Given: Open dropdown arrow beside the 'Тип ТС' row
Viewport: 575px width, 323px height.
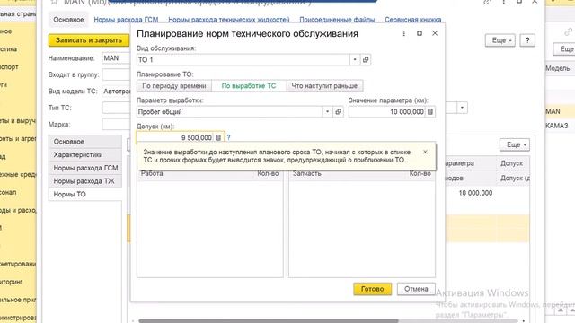Looking at the screenshot, I should click(462, 108).
